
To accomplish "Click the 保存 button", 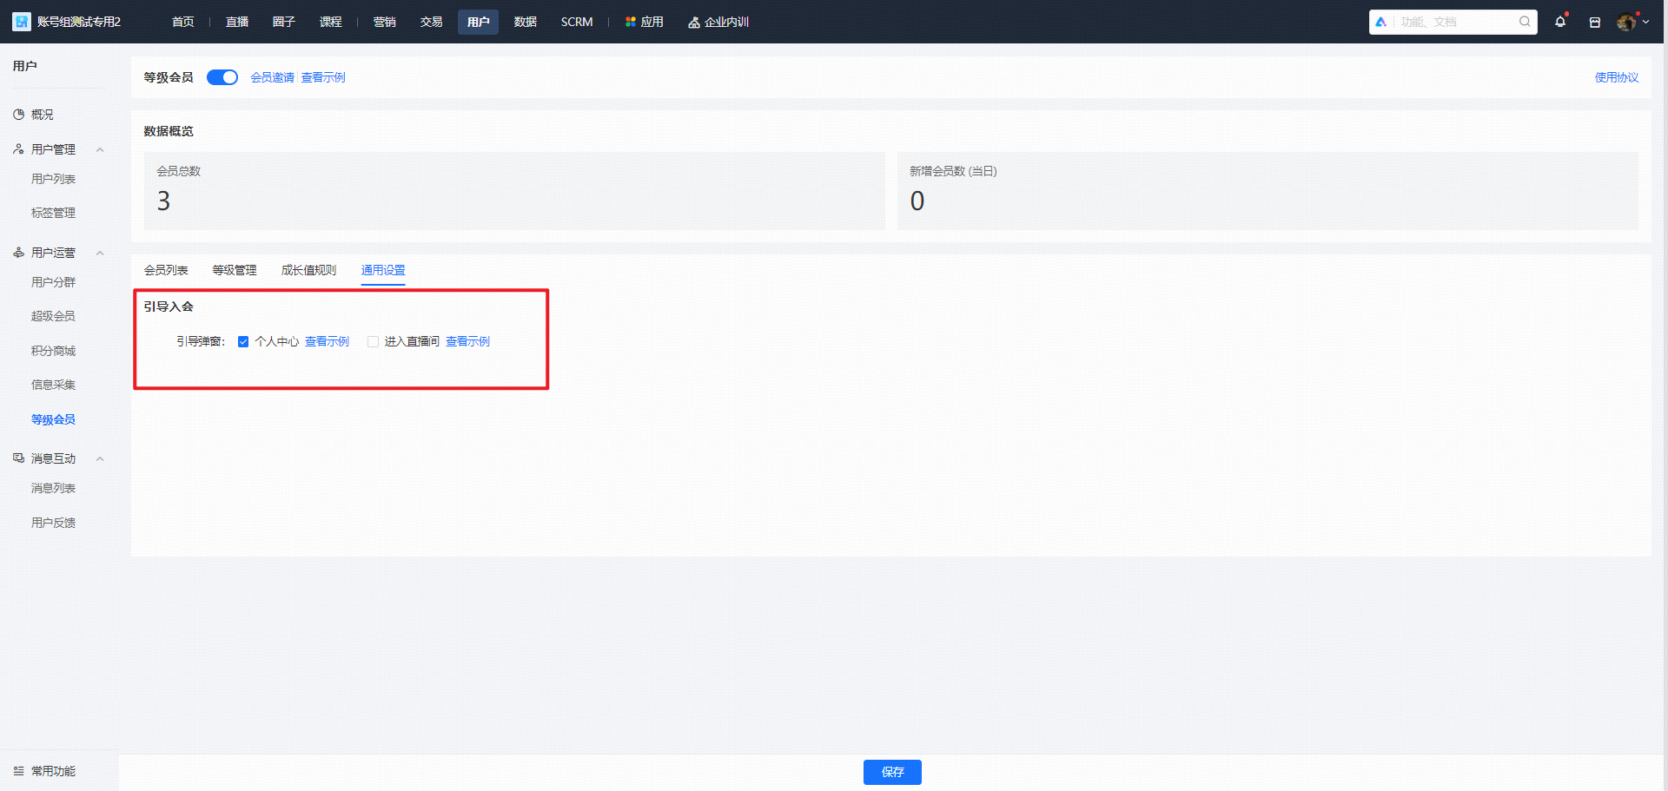I will point(892,772).
